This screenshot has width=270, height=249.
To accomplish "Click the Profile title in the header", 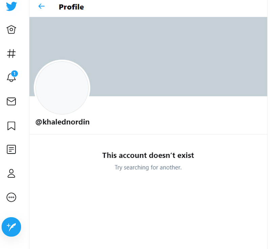I will (x=71, y=7).
